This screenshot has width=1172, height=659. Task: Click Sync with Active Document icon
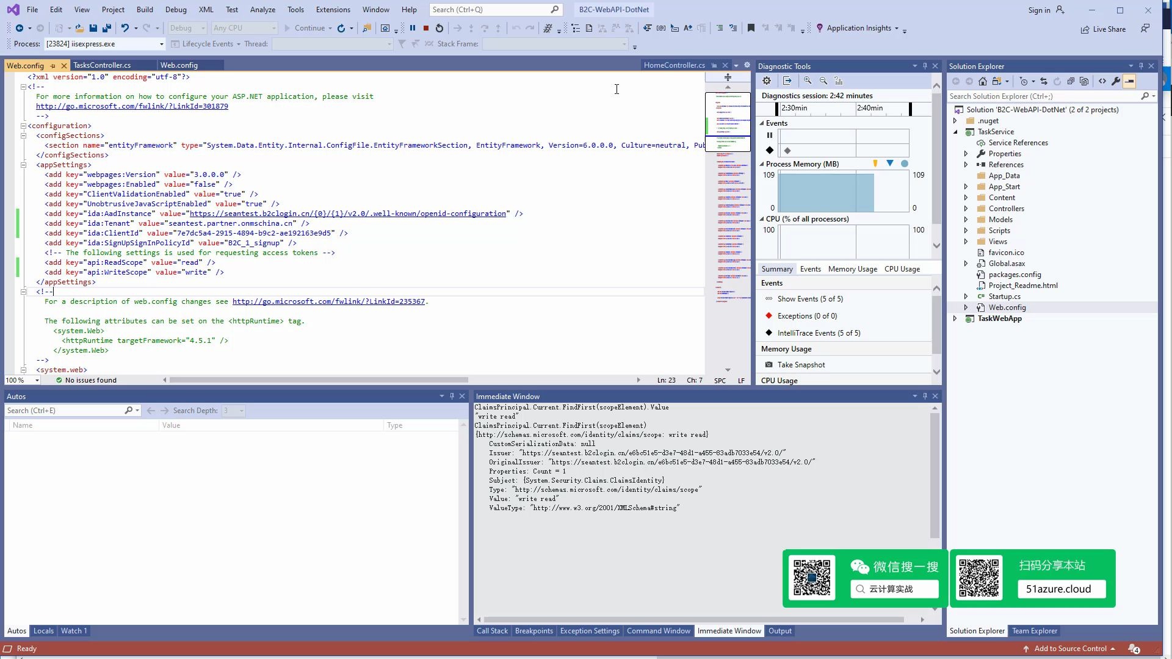1044,81
